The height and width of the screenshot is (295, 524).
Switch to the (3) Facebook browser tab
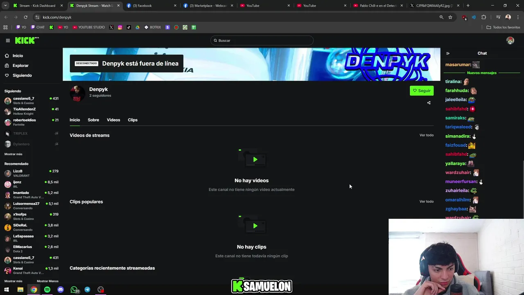click(x=151, y=6)
